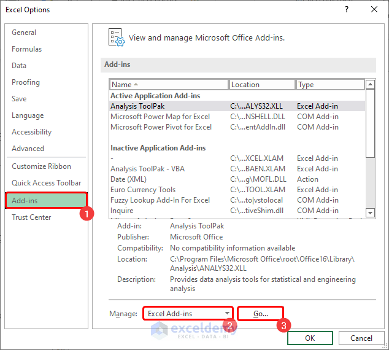Image resolution: width=389 pixels, height=350 pixels.
Task: Confirm with the OK button
Action: pos(310,338)
